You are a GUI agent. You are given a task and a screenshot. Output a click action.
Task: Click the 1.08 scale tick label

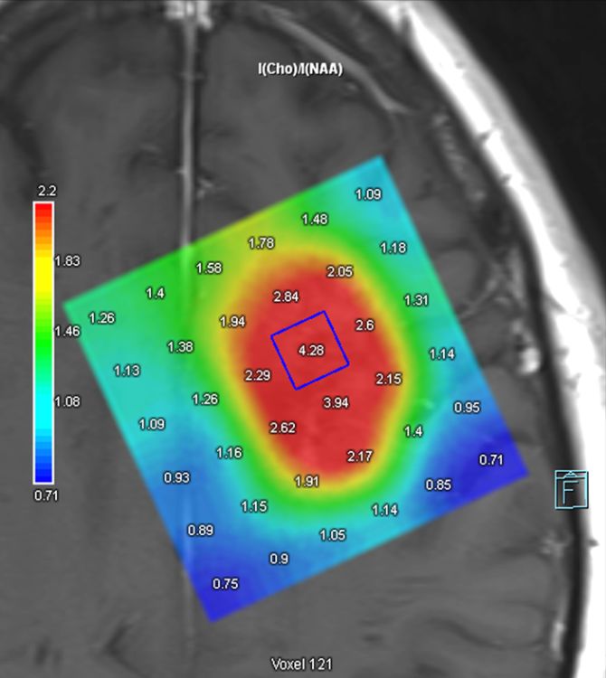68,401
